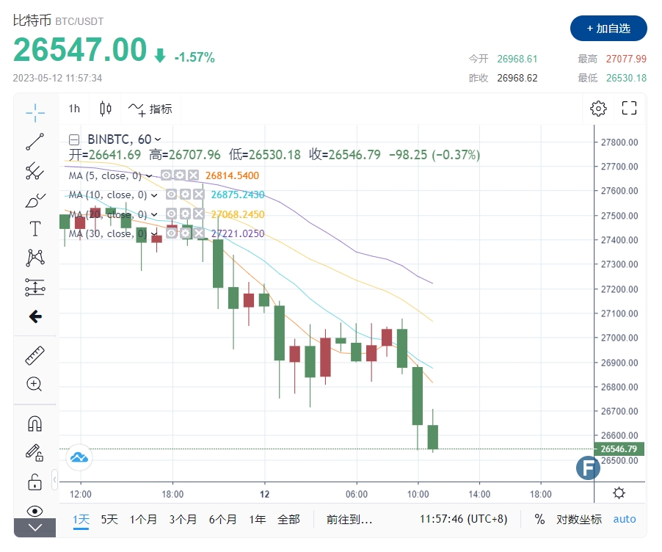Open the 1h interval dropdown
The height and width of the screenshot is (552, 662).
pyautogui.click(x=73, y=109)
